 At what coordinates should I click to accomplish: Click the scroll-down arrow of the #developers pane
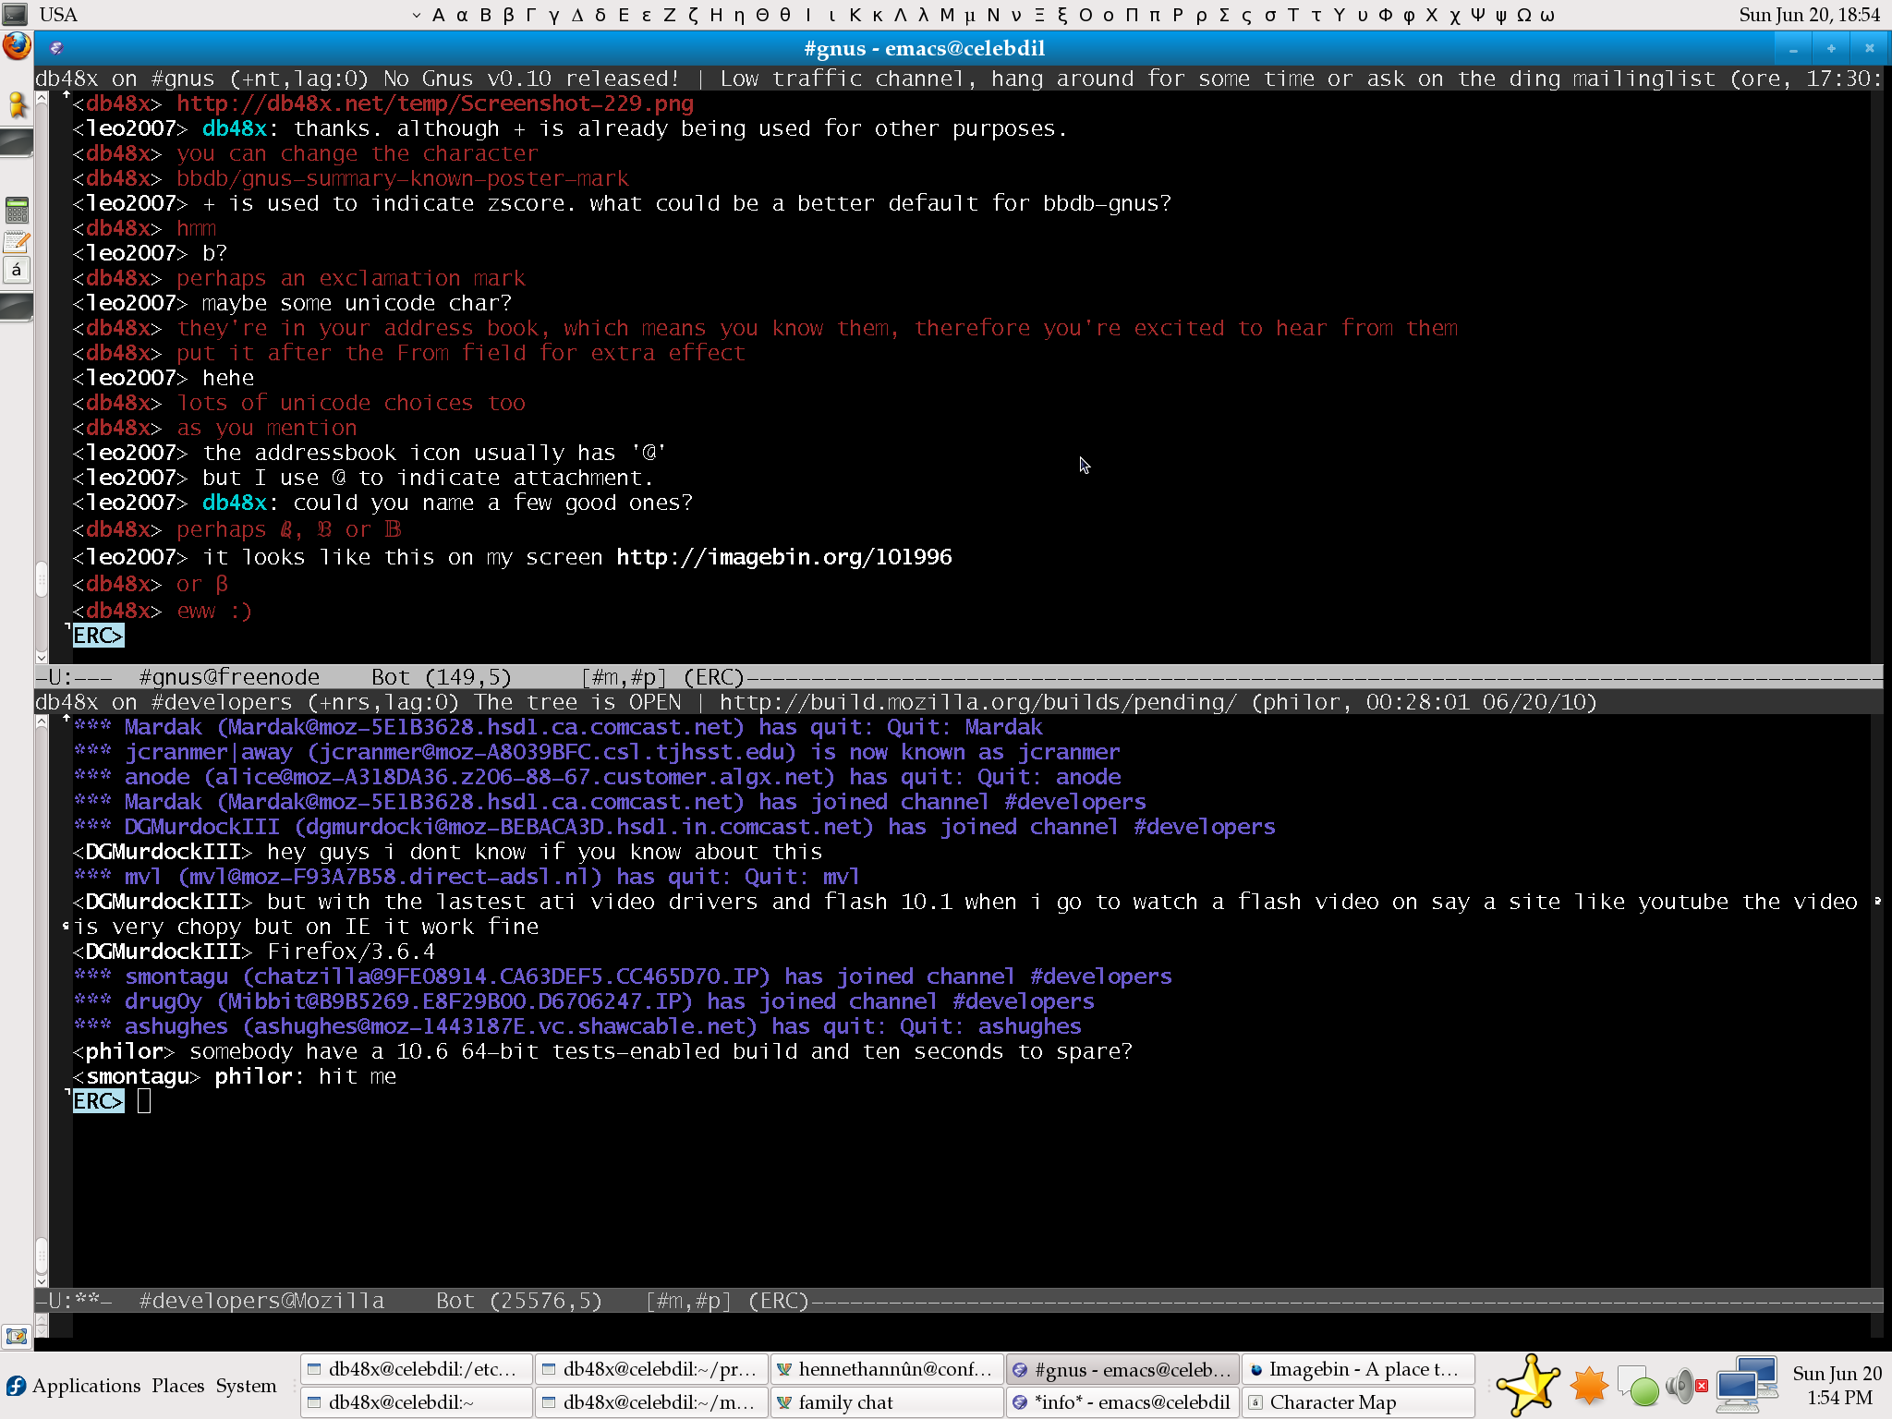click(42, 1280)
